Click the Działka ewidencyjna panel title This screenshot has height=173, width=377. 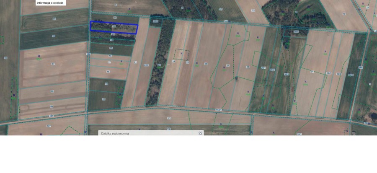point(115,134)
